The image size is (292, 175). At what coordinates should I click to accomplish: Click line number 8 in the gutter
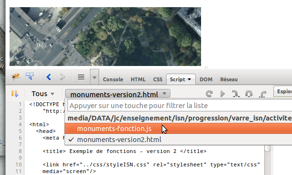[20, 151]
